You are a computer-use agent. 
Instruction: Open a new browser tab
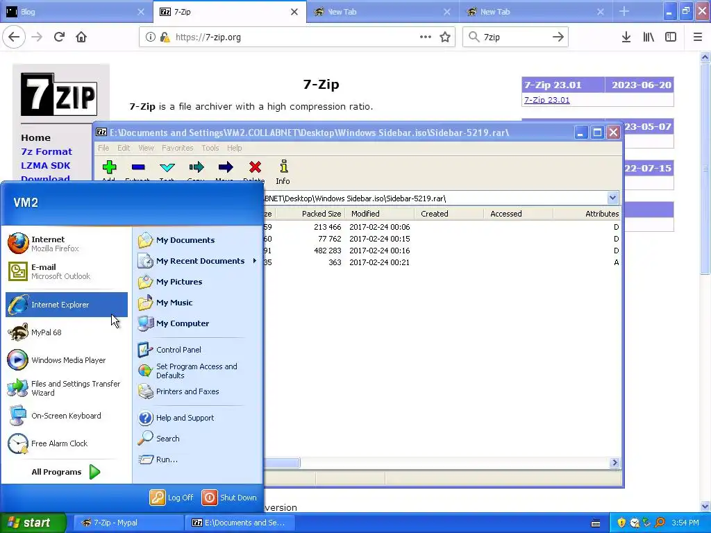624,12
